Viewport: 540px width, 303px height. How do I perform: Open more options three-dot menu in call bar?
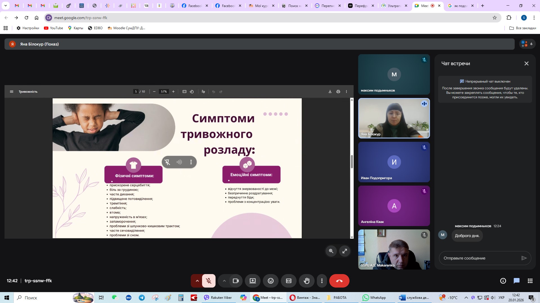click(322, 281)
